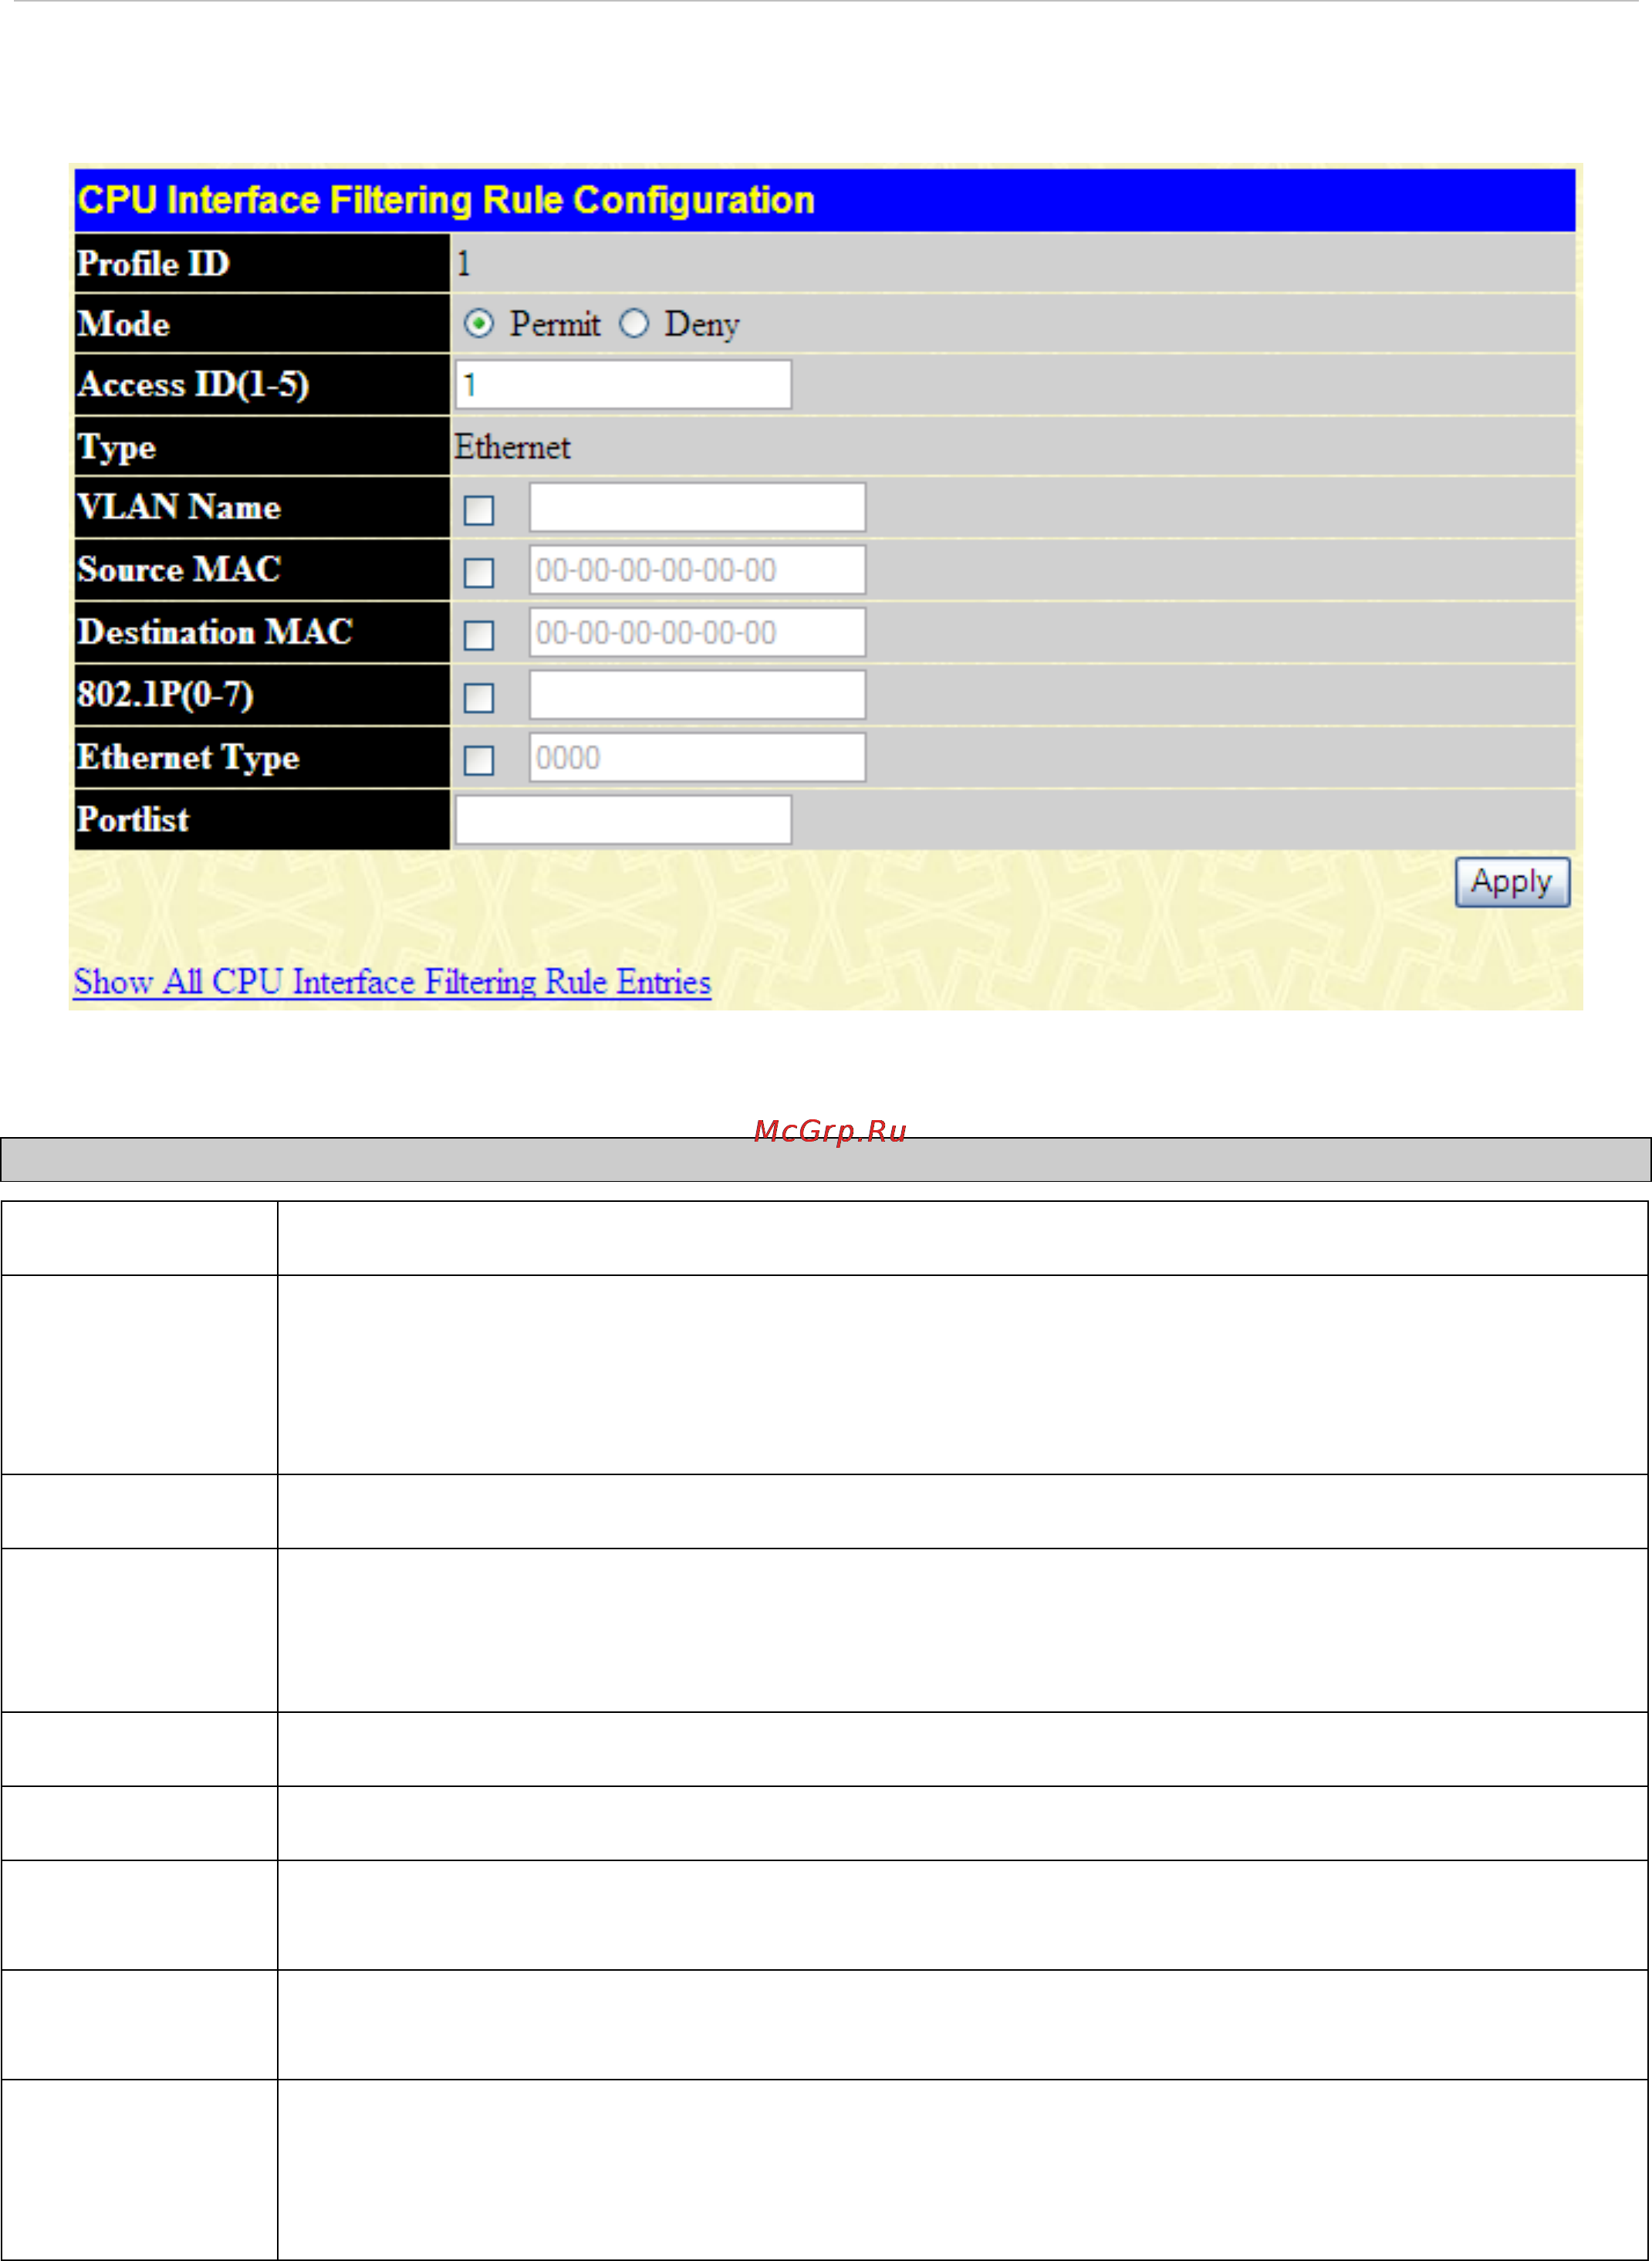The height and width of the screenshot is (2261, 1652).
Task: Click the Type row label
Action: 117,447
